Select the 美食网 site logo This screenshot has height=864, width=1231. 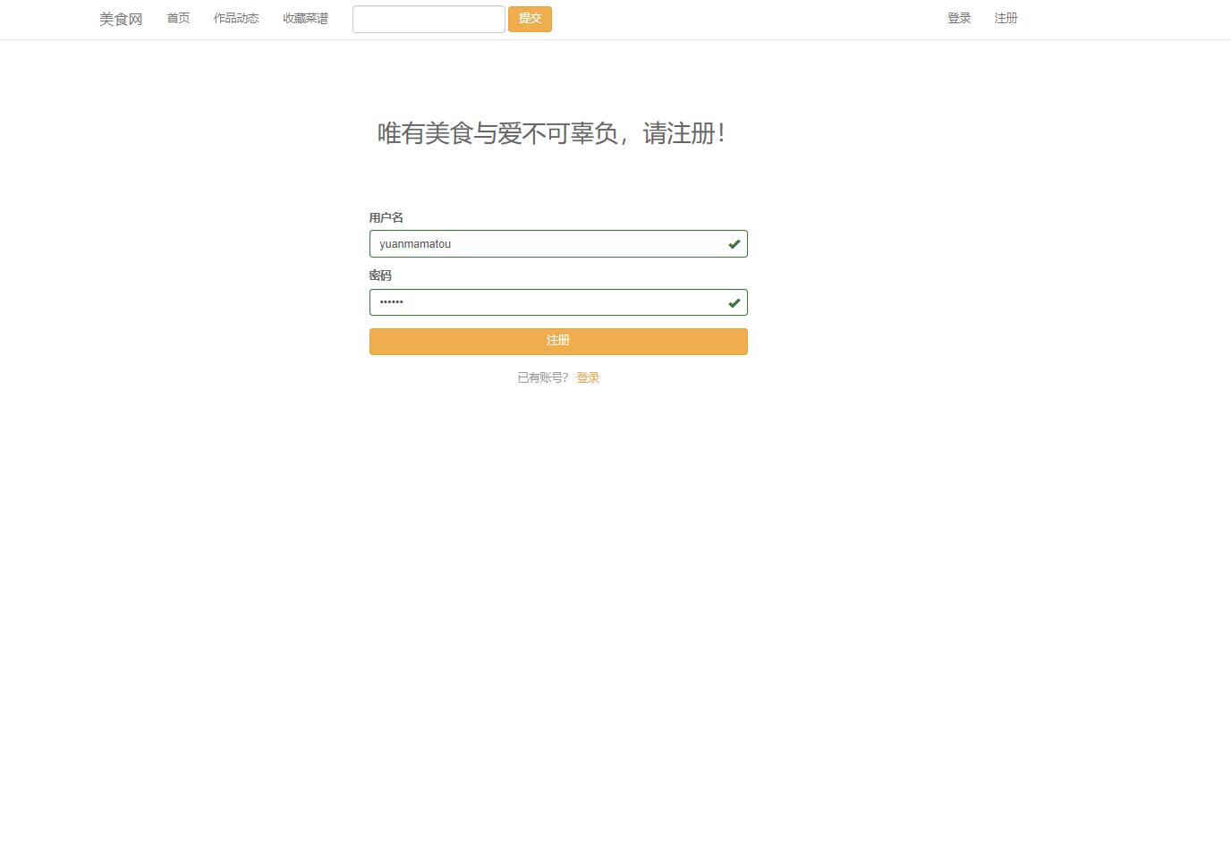pos(120,19)
